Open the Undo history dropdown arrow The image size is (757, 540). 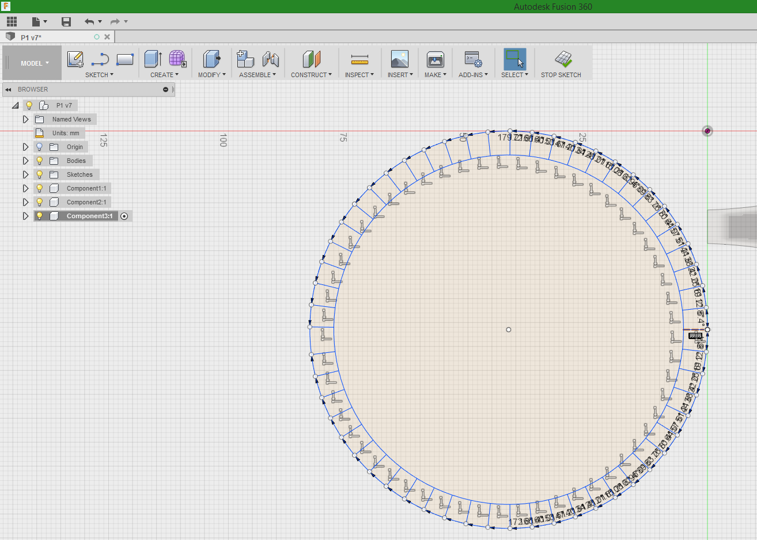pos(100,22)
